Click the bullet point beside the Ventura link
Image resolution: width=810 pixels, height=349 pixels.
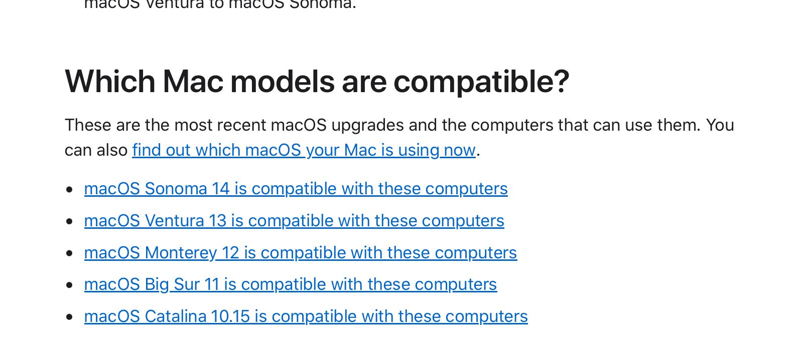coord(70,222)
